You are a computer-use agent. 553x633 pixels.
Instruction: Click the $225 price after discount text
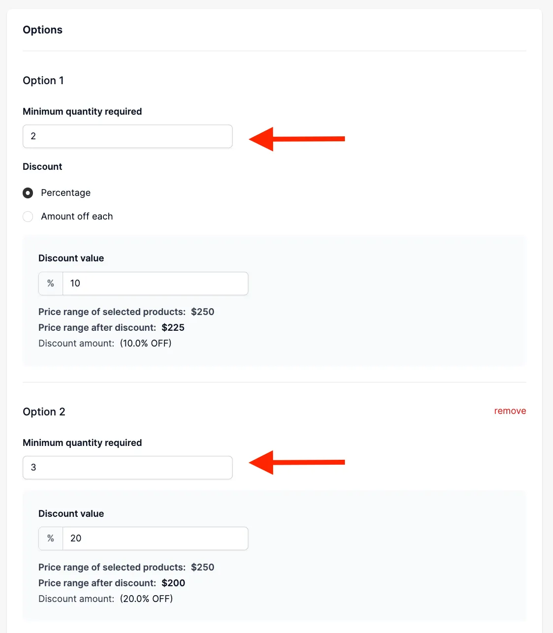click(x=173, y=328)
